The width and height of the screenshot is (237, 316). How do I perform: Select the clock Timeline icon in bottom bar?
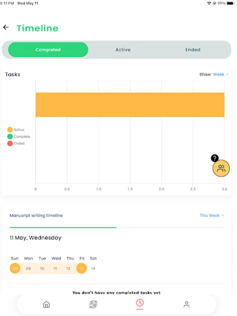(x=140, y=303)
